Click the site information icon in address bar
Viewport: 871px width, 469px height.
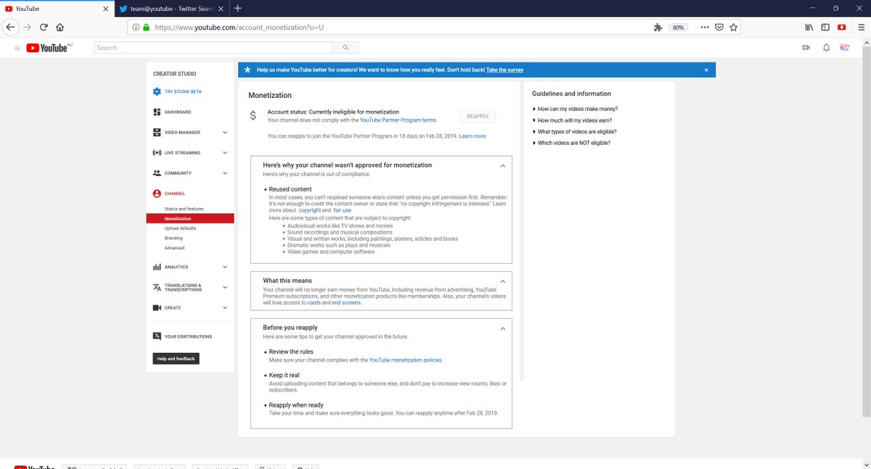coord(135,27)
